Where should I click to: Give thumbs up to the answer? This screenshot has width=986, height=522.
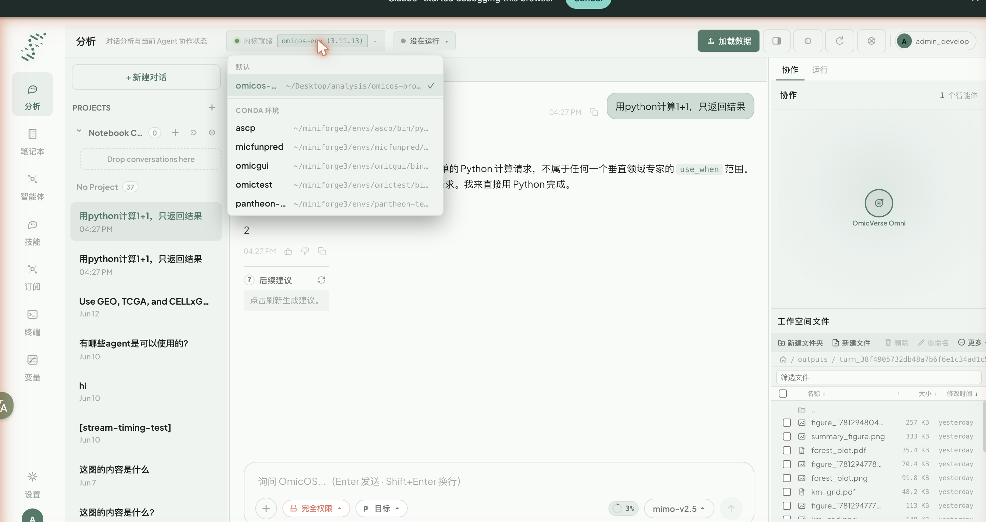point(288,251)
